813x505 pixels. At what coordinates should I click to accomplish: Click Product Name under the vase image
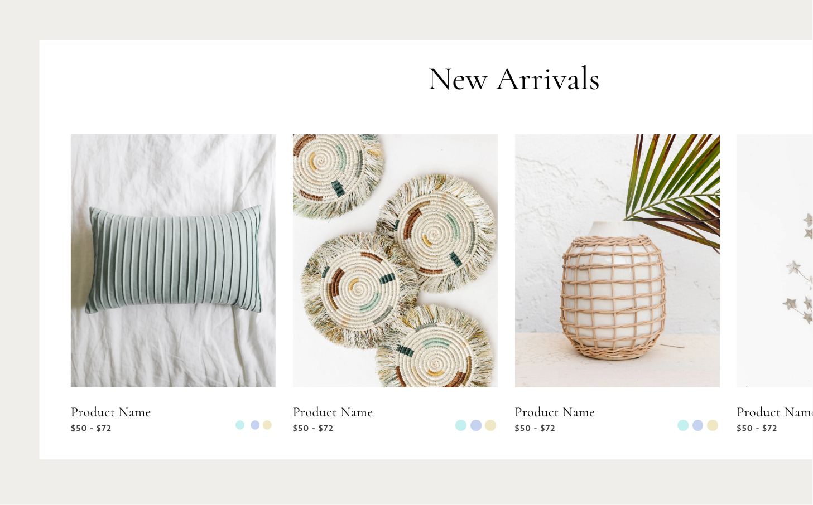[555, 412]
